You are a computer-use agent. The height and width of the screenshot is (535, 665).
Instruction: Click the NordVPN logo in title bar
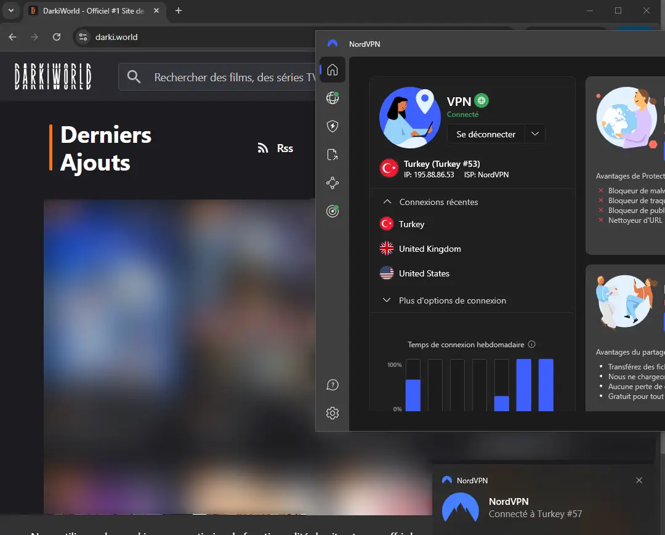tap(332, 44)
